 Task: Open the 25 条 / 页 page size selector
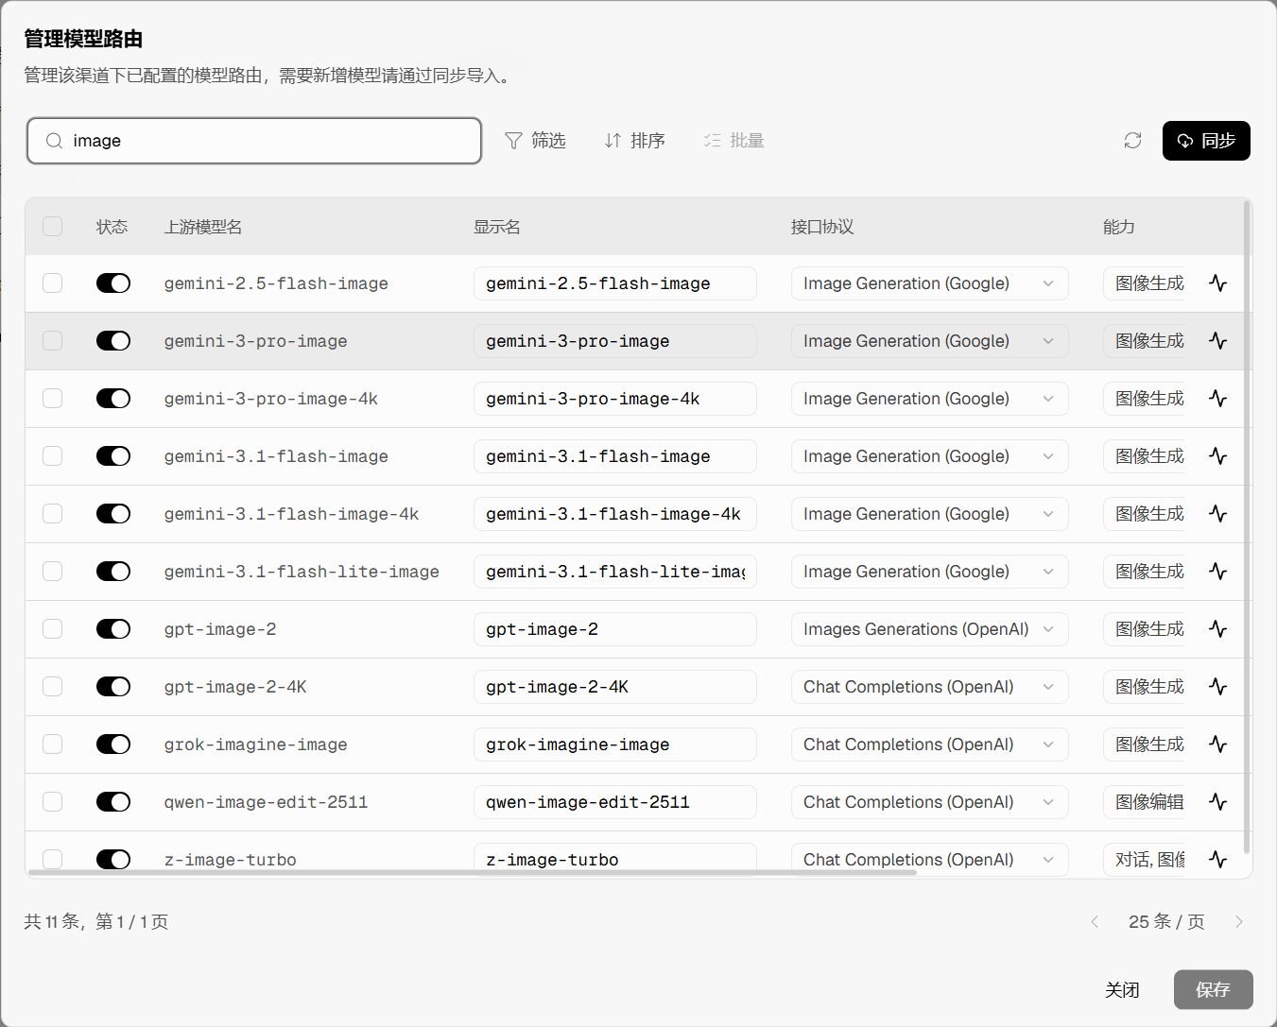click(x=1166, y=921)
